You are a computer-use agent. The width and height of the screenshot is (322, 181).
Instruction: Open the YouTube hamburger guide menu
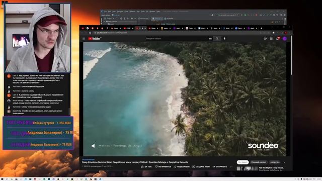(84, 39)
